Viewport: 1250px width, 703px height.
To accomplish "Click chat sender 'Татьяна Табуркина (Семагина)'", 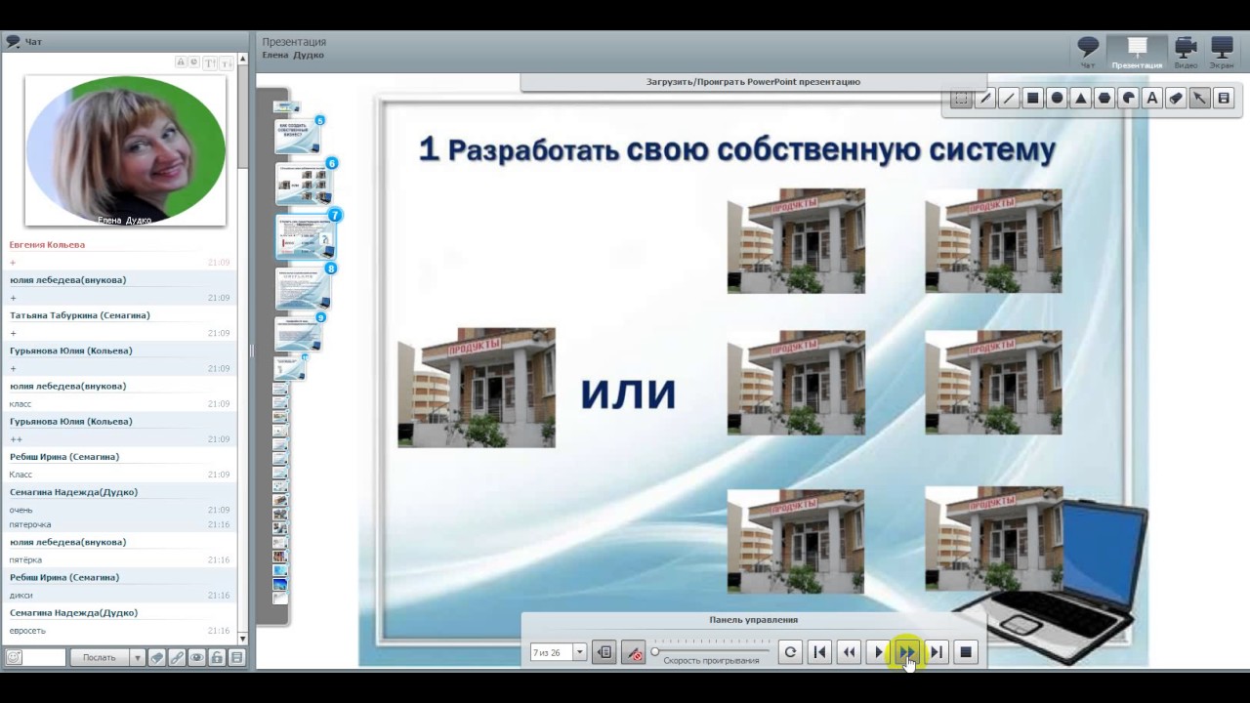I will tap(80, 315).
